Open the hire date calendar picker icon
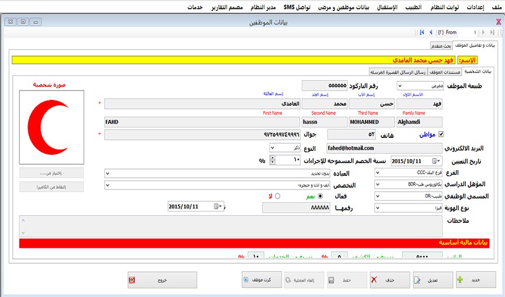The height and width of the screenshot is (297, 505). tap(436, 161)
